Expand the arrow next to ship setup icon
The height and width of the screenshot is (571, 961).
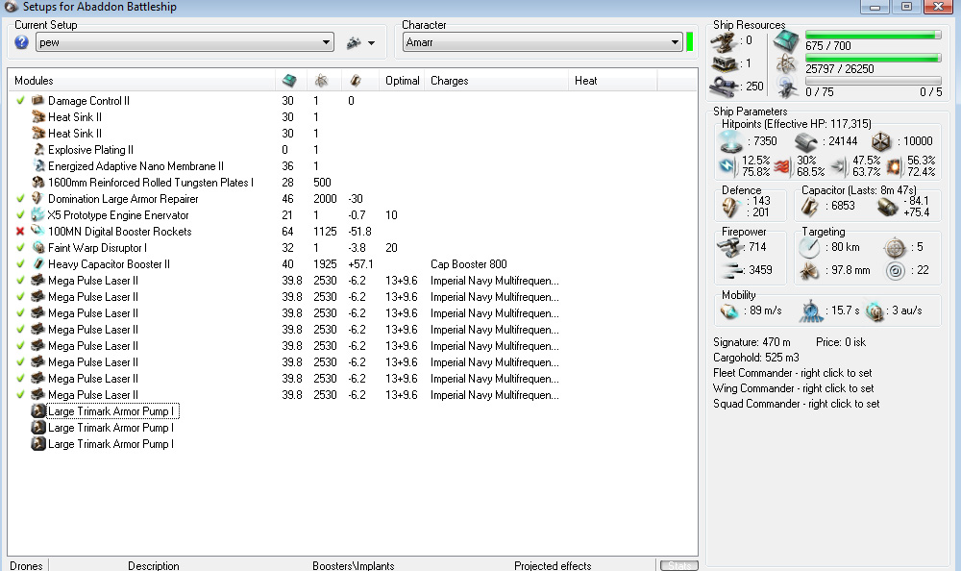coord(371,43)
